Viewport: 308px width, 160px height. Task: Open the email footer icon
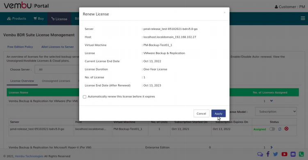point(293,154)
